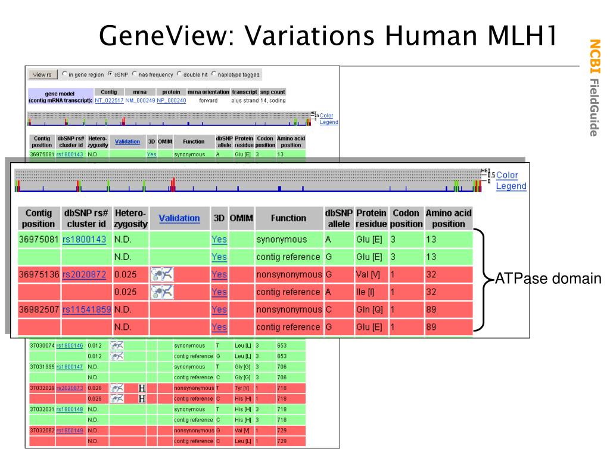Click the "forward" mrna orientation value
Screen dimensions: 610x458
(x=208, y=100)
